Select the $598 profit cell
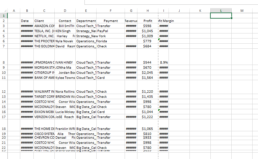 click(148, 26)
